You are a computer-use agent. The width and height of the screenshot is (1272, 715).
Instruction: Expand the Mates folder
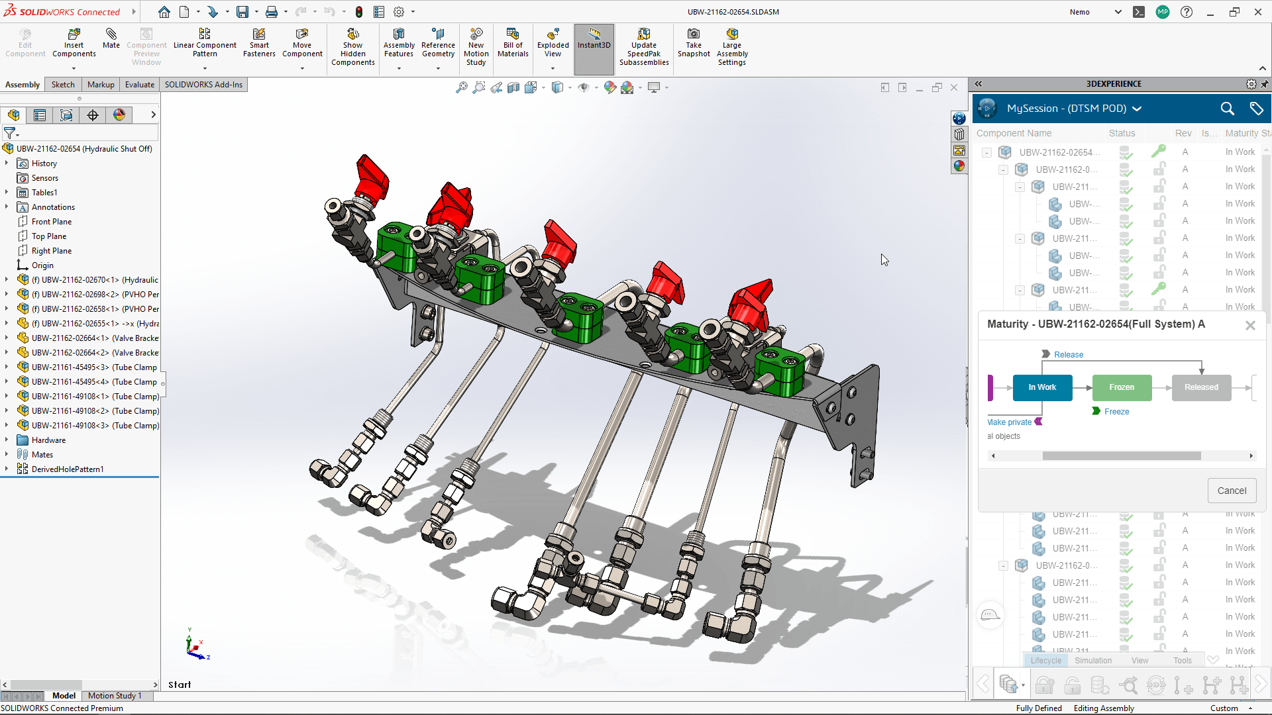click(7, 455)
